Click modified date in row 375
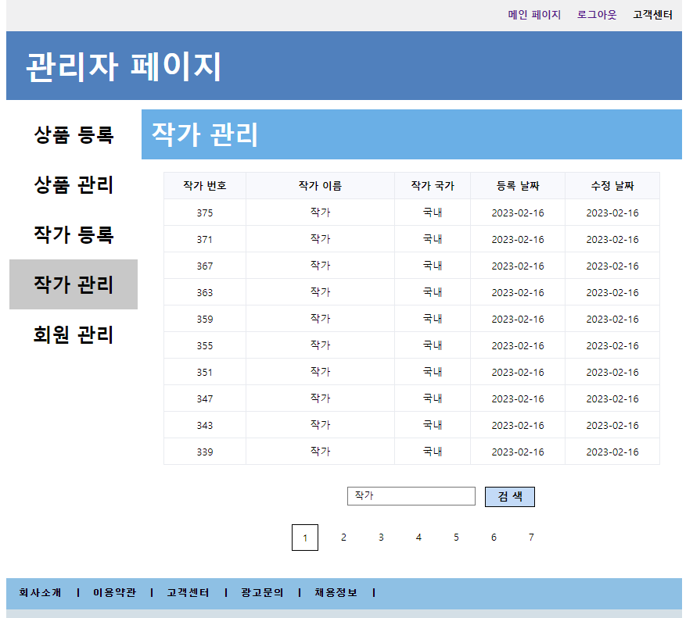The height and width of the screenshot is (618, 693). click(612, 213)
